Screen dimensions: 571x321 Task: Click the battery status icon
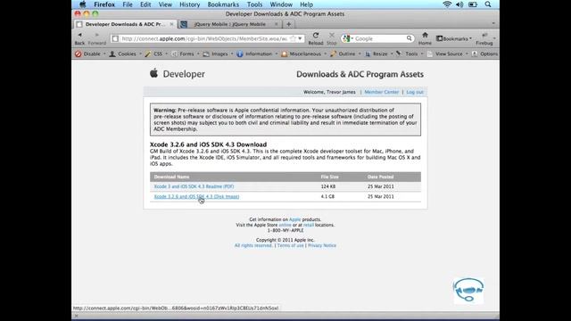473,4
